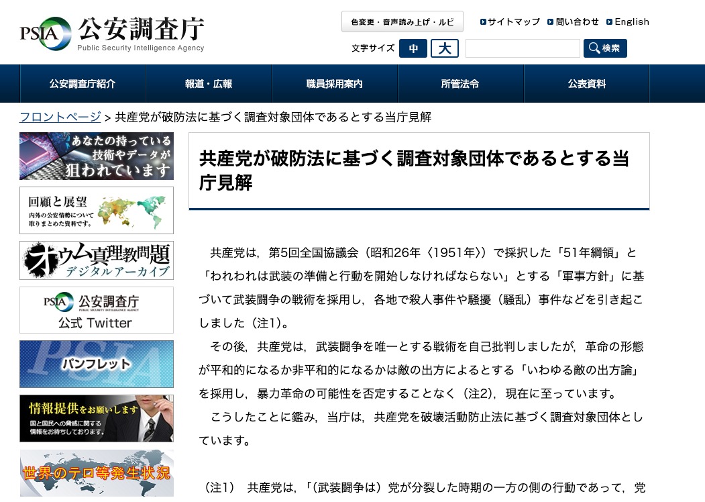Click the 検索 search button
The width and height of the screenshot is (705, 502).
(x=605, y=48)
